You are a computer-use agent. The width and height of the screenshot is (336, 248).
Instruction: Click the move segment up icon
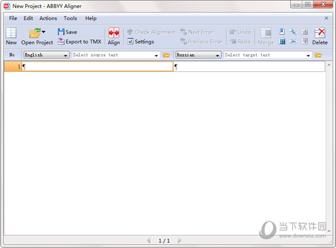click(305, 32)
